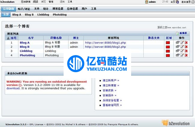Edit icon in Linkblog row
The width and height of the screenshot is (195, 127).
coord(182,51)
